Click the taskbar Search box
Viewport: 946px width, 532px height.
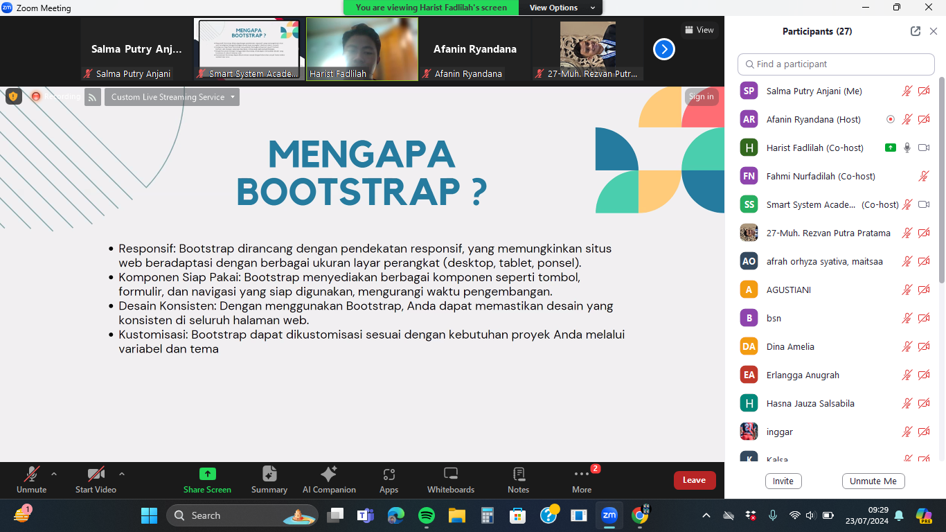pos(242,515)
